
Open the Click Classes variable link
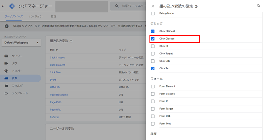(x=57, y=58)
